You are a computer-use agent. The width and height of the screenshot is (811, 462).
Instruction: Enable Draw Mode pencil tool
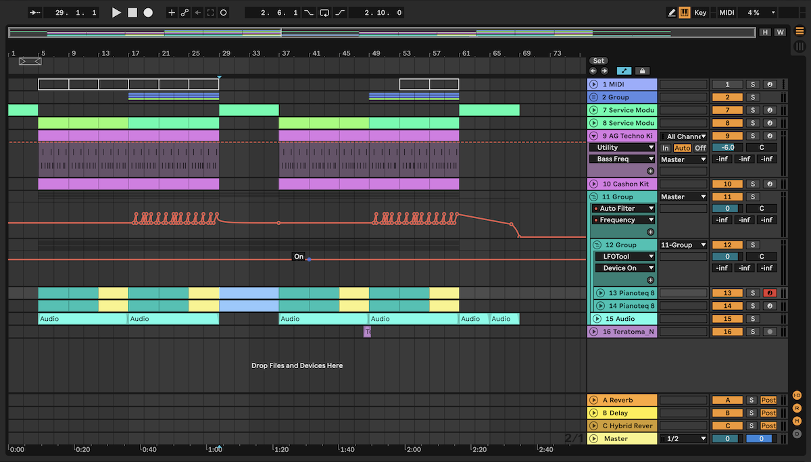(x=671, y=12)
